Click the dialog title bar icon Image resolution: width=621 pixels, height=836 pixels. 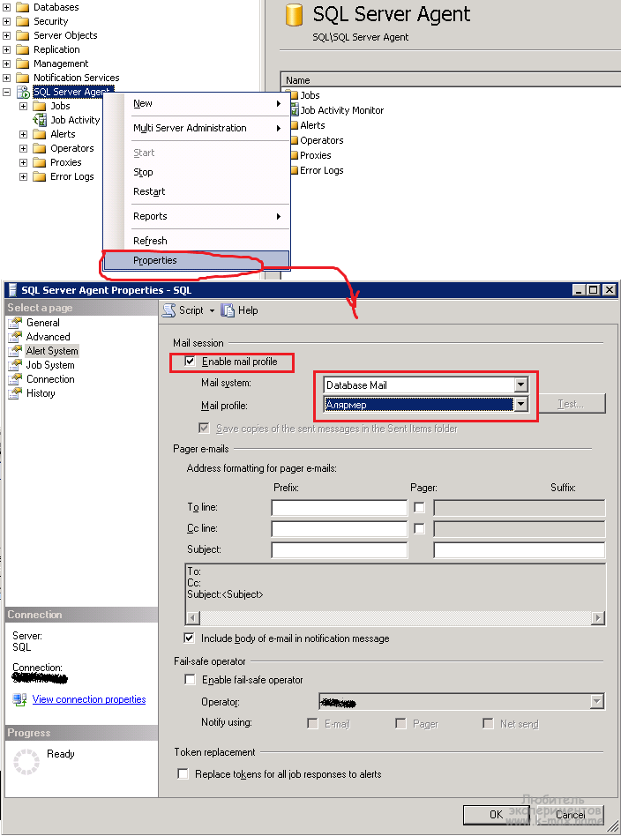point(13,290)
